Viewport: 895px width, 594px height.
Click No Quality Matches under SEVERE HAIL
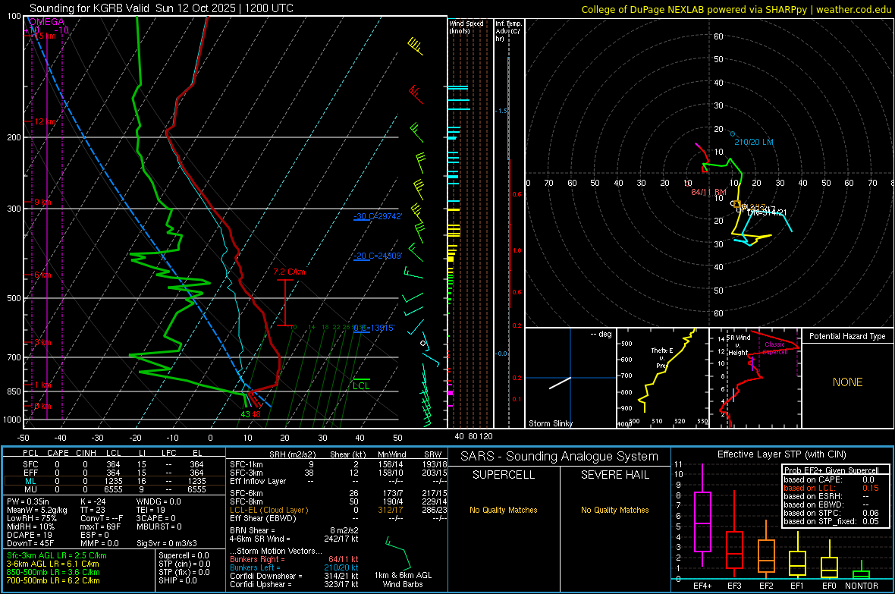pos(614,510)
